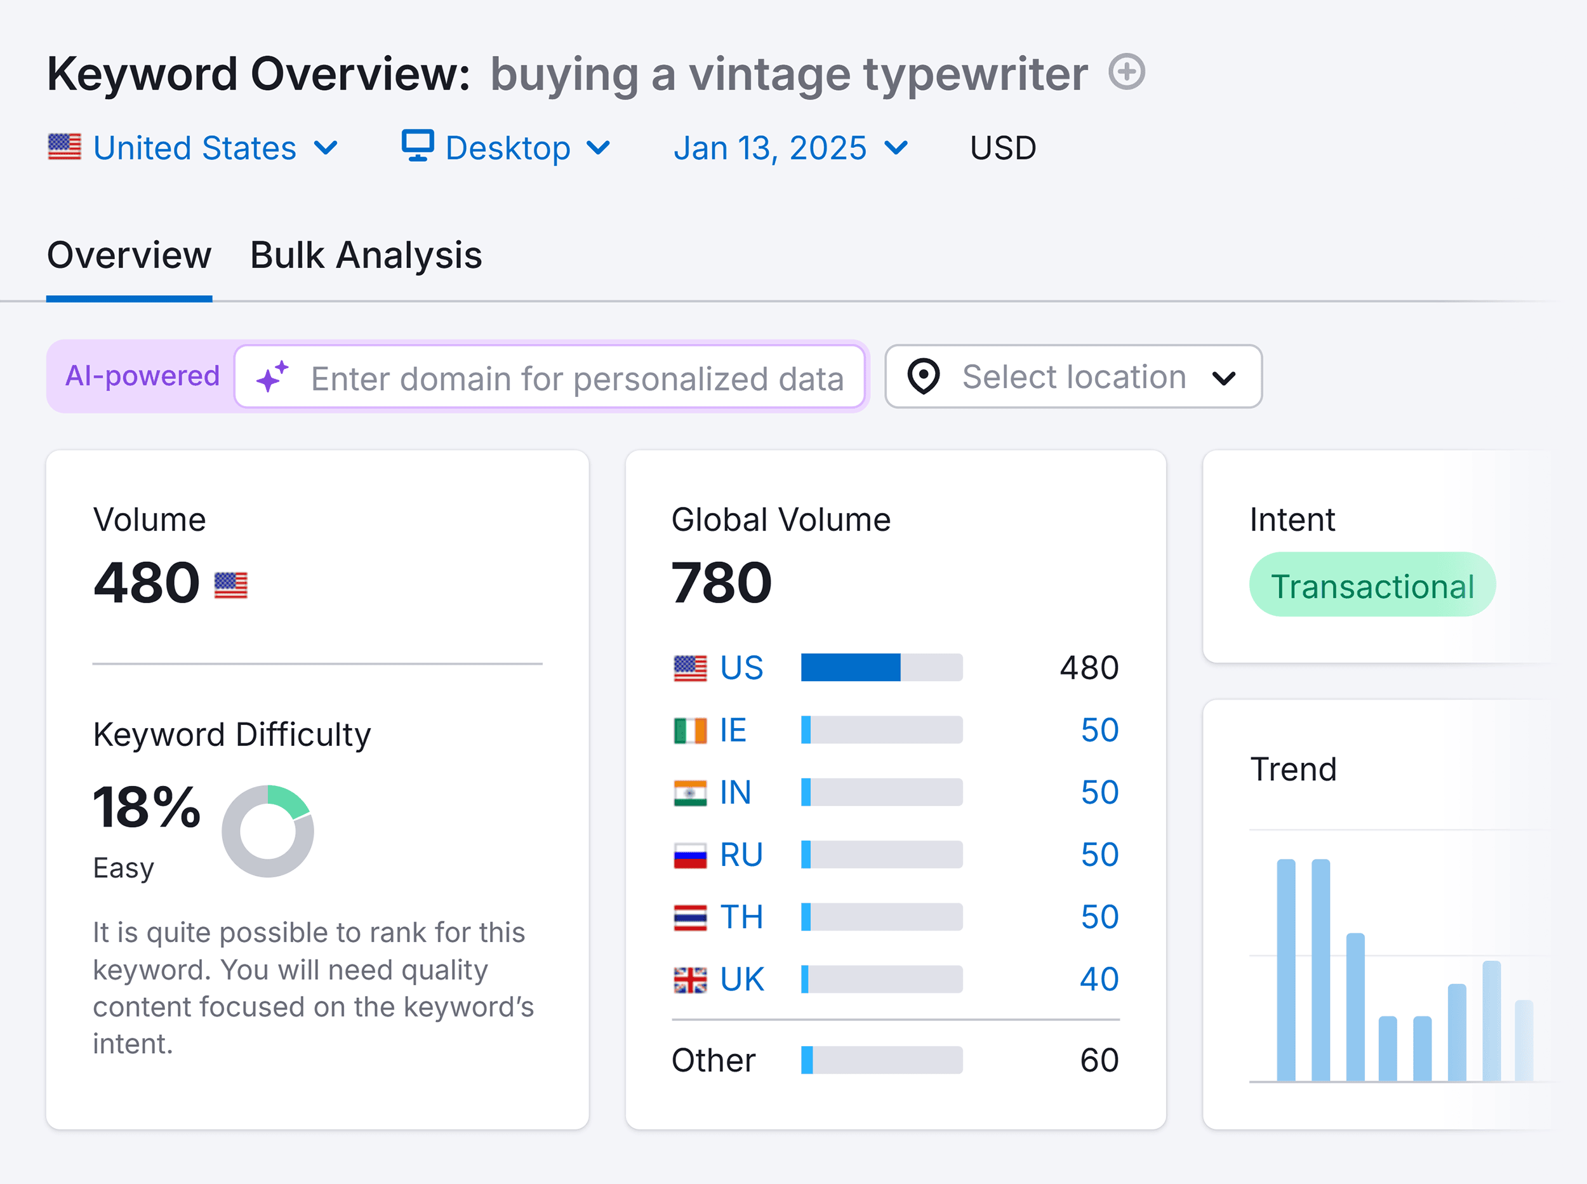Click the tallest first bar in the Trend chart

point(1286,971)
